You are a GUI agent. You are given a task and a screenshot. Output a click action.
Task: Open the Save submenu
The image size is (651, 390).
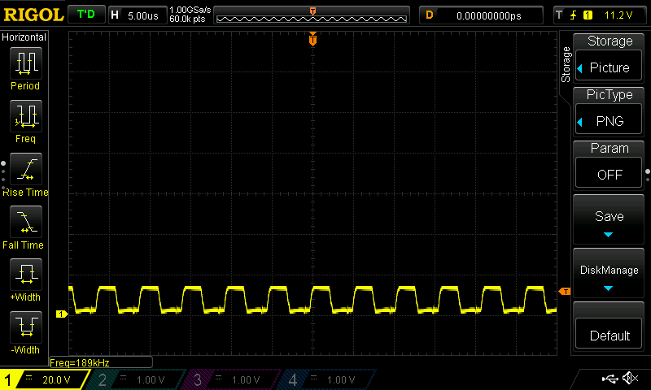pos(609,219)
